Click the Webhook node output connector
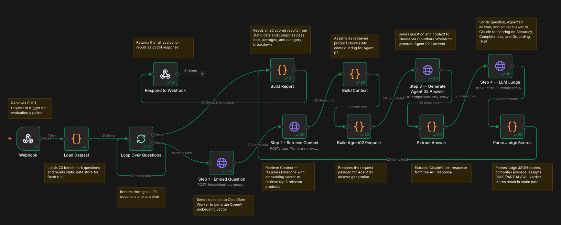561x225 pixels. tap(40, 139)
